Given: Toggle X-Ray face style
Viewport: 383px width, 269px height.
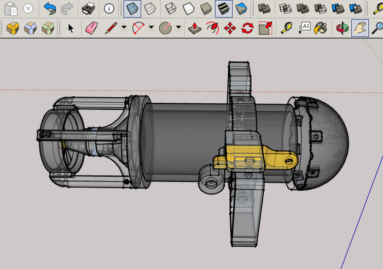Looking at the screenshot, I should pos(132,9).
